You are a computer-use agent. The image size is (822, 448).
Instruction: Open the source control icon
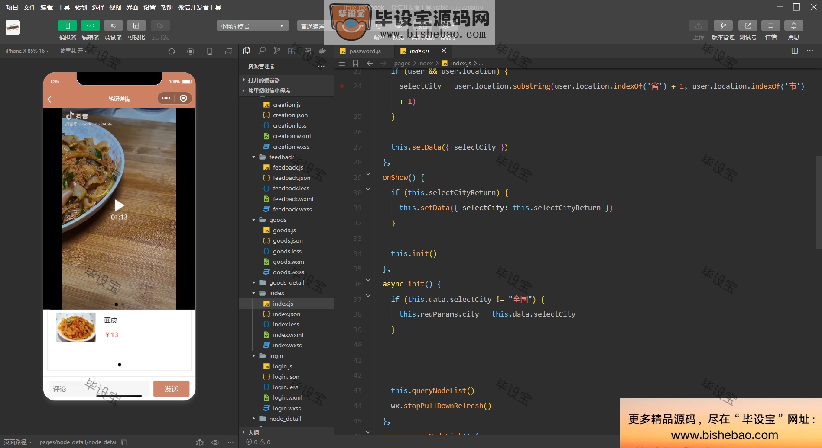pyautogui.click(x=277, y=51)
